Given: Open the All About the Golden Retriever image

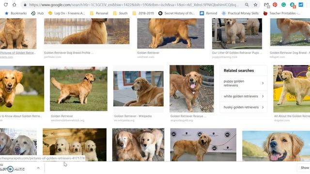Looking at the screenshot, I should click(292, 89).
